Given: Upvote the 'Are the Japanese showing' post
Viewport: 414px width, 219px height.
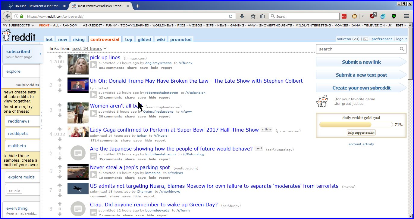Looking at the screenshot, I should [x=60, y=148].
